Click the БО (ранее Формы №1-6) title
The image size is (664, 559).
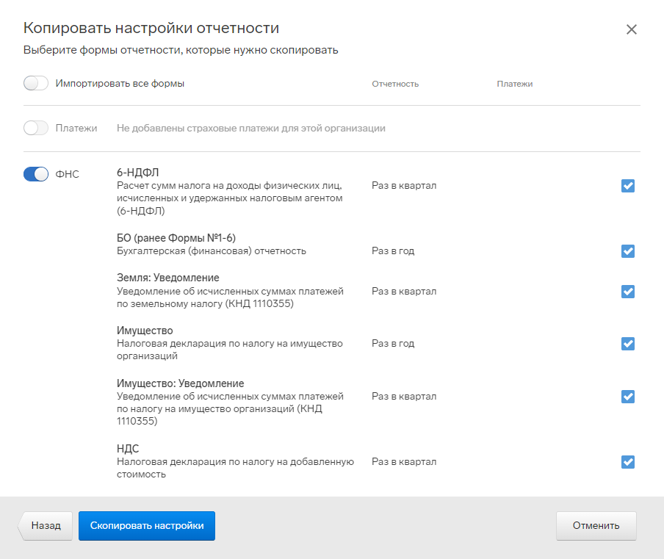(176, 238)
